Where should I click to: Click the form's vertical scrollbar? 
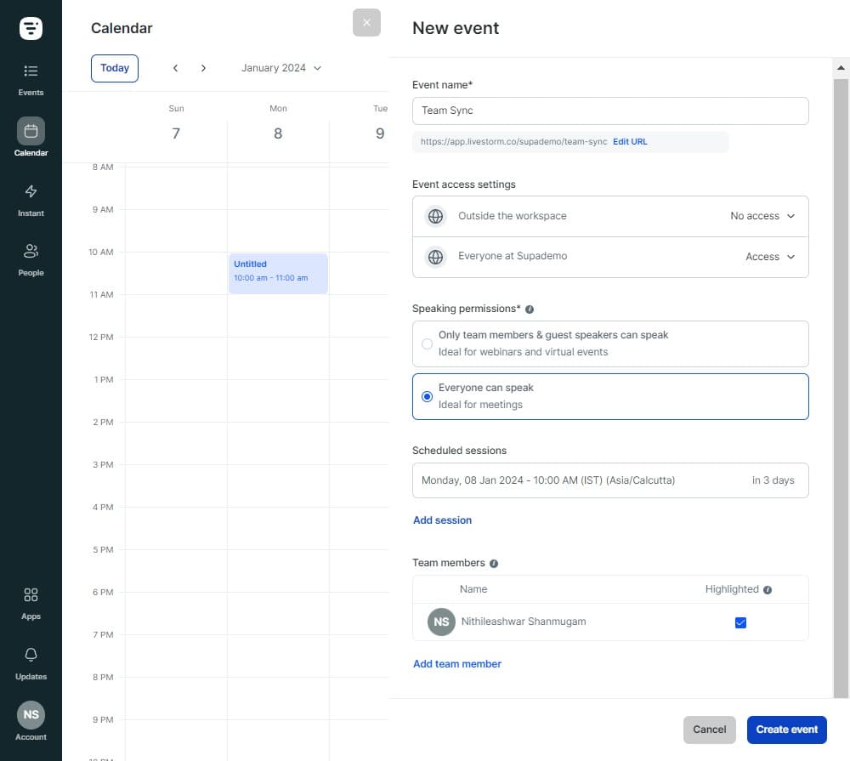(841, 383)
